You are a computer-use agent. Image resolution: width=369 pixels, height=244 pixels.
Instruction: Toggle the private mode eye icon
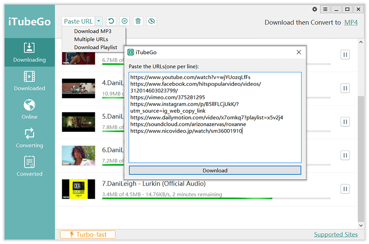[152, 21]
